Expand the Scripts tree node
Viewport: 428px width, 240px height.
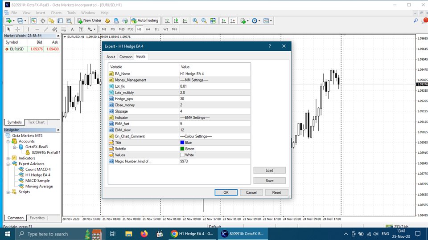tap(8, 192)
